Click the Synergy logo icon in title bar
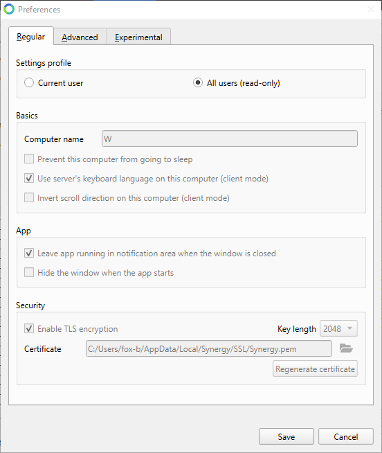The image size is (382, 453). tap(9, 9)
